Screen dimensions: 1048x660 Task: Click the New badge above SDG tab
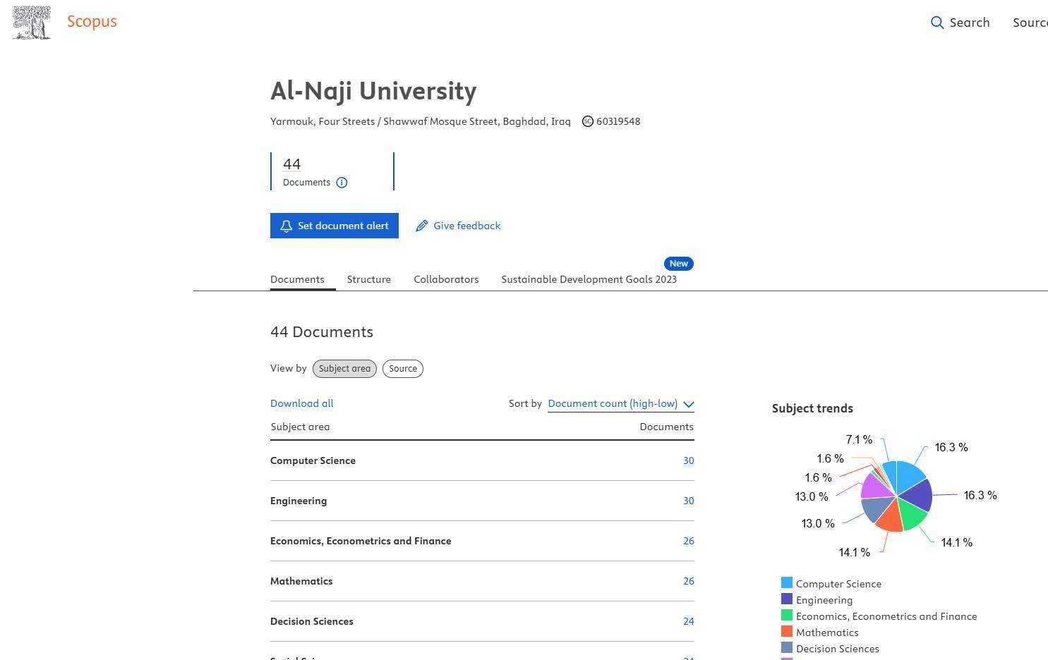[678, 264]
